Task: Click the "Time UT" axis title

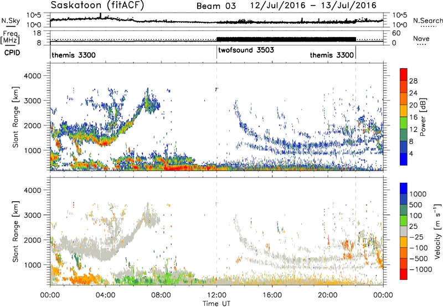Action: tap(217, 304)
